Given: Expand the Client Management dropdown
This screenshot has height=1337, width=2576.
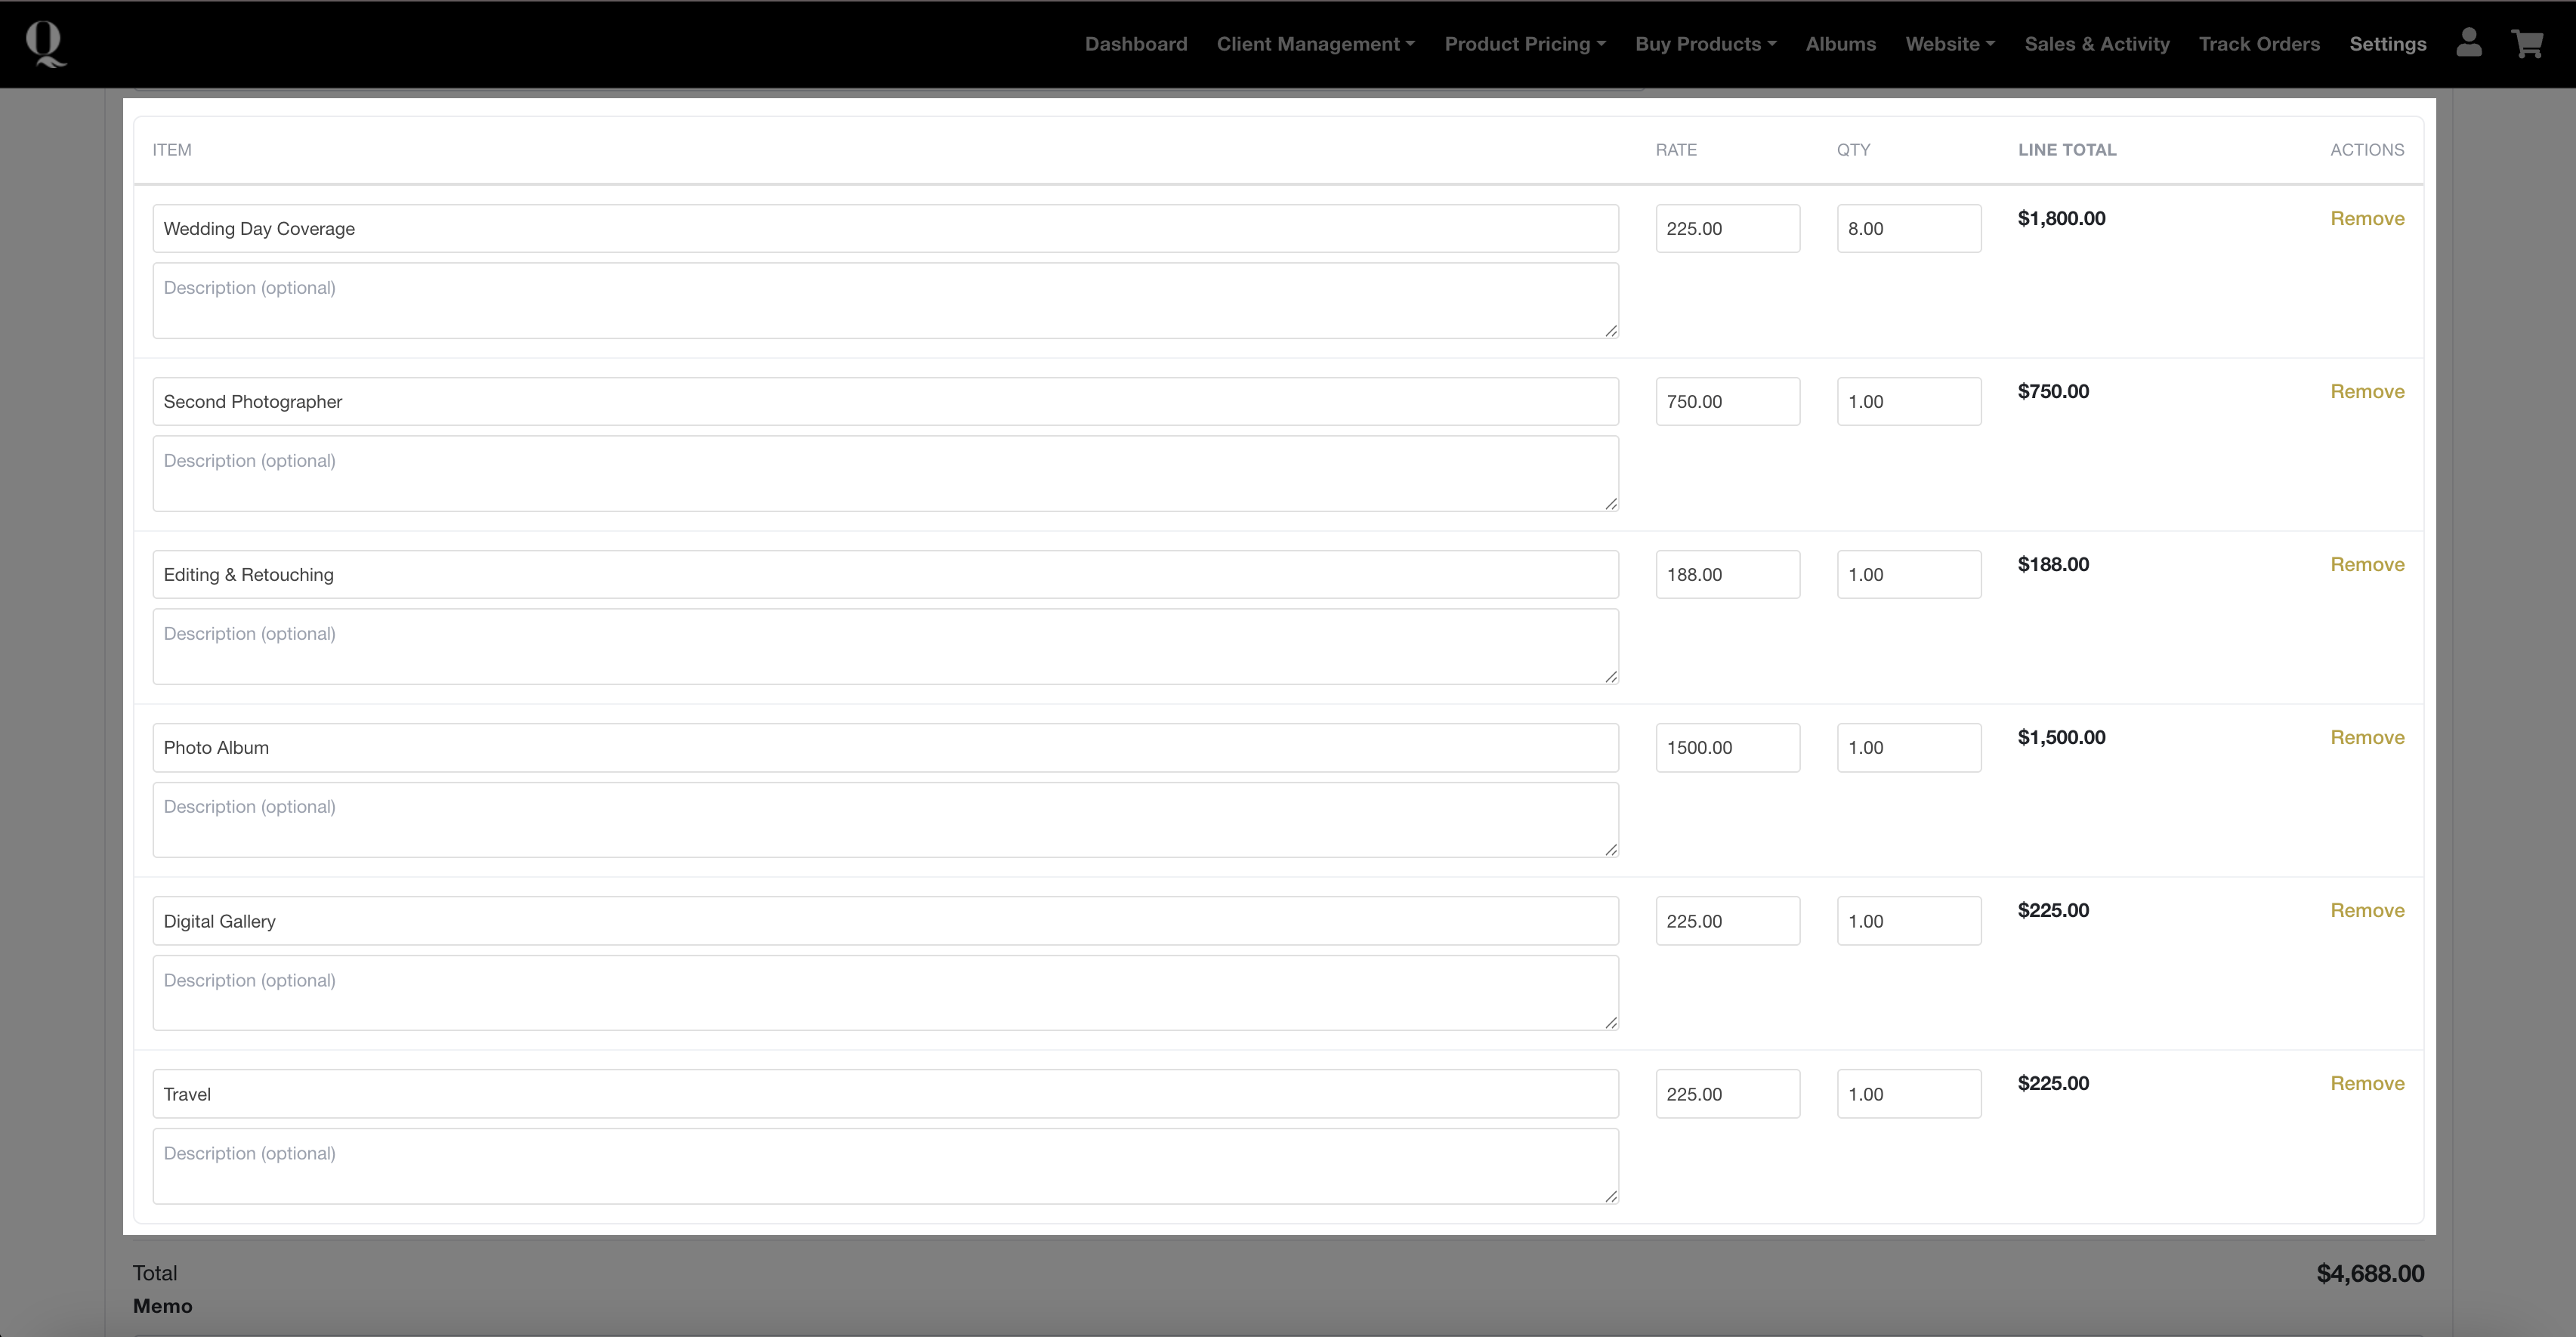Looking at the screenshot, I should pos(1315,44).
